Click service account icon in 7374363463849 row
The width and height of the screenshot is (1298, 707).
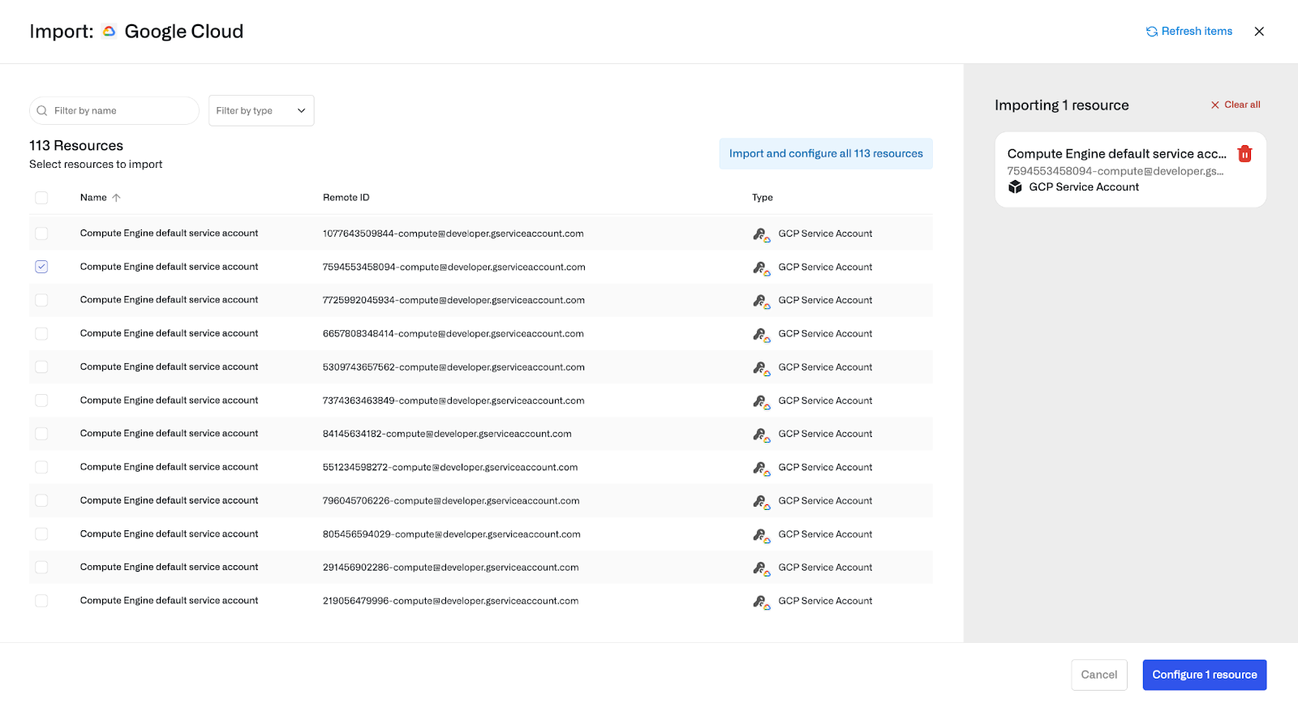[761, 401]
